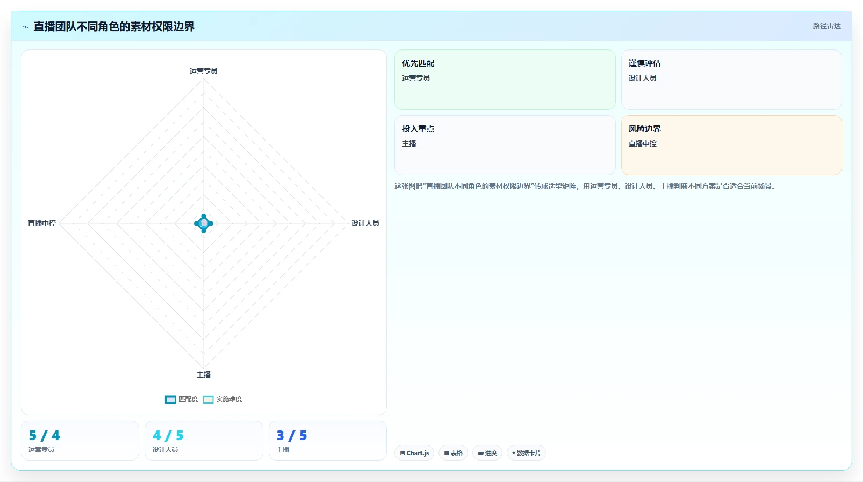This screenshot has width=863, height=482.
Task: Click the description text below the cards
Action: (x=586, y=186)
